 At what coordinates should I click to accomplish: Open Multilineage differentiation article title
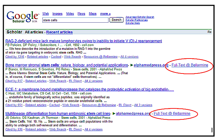coord(58,113)
